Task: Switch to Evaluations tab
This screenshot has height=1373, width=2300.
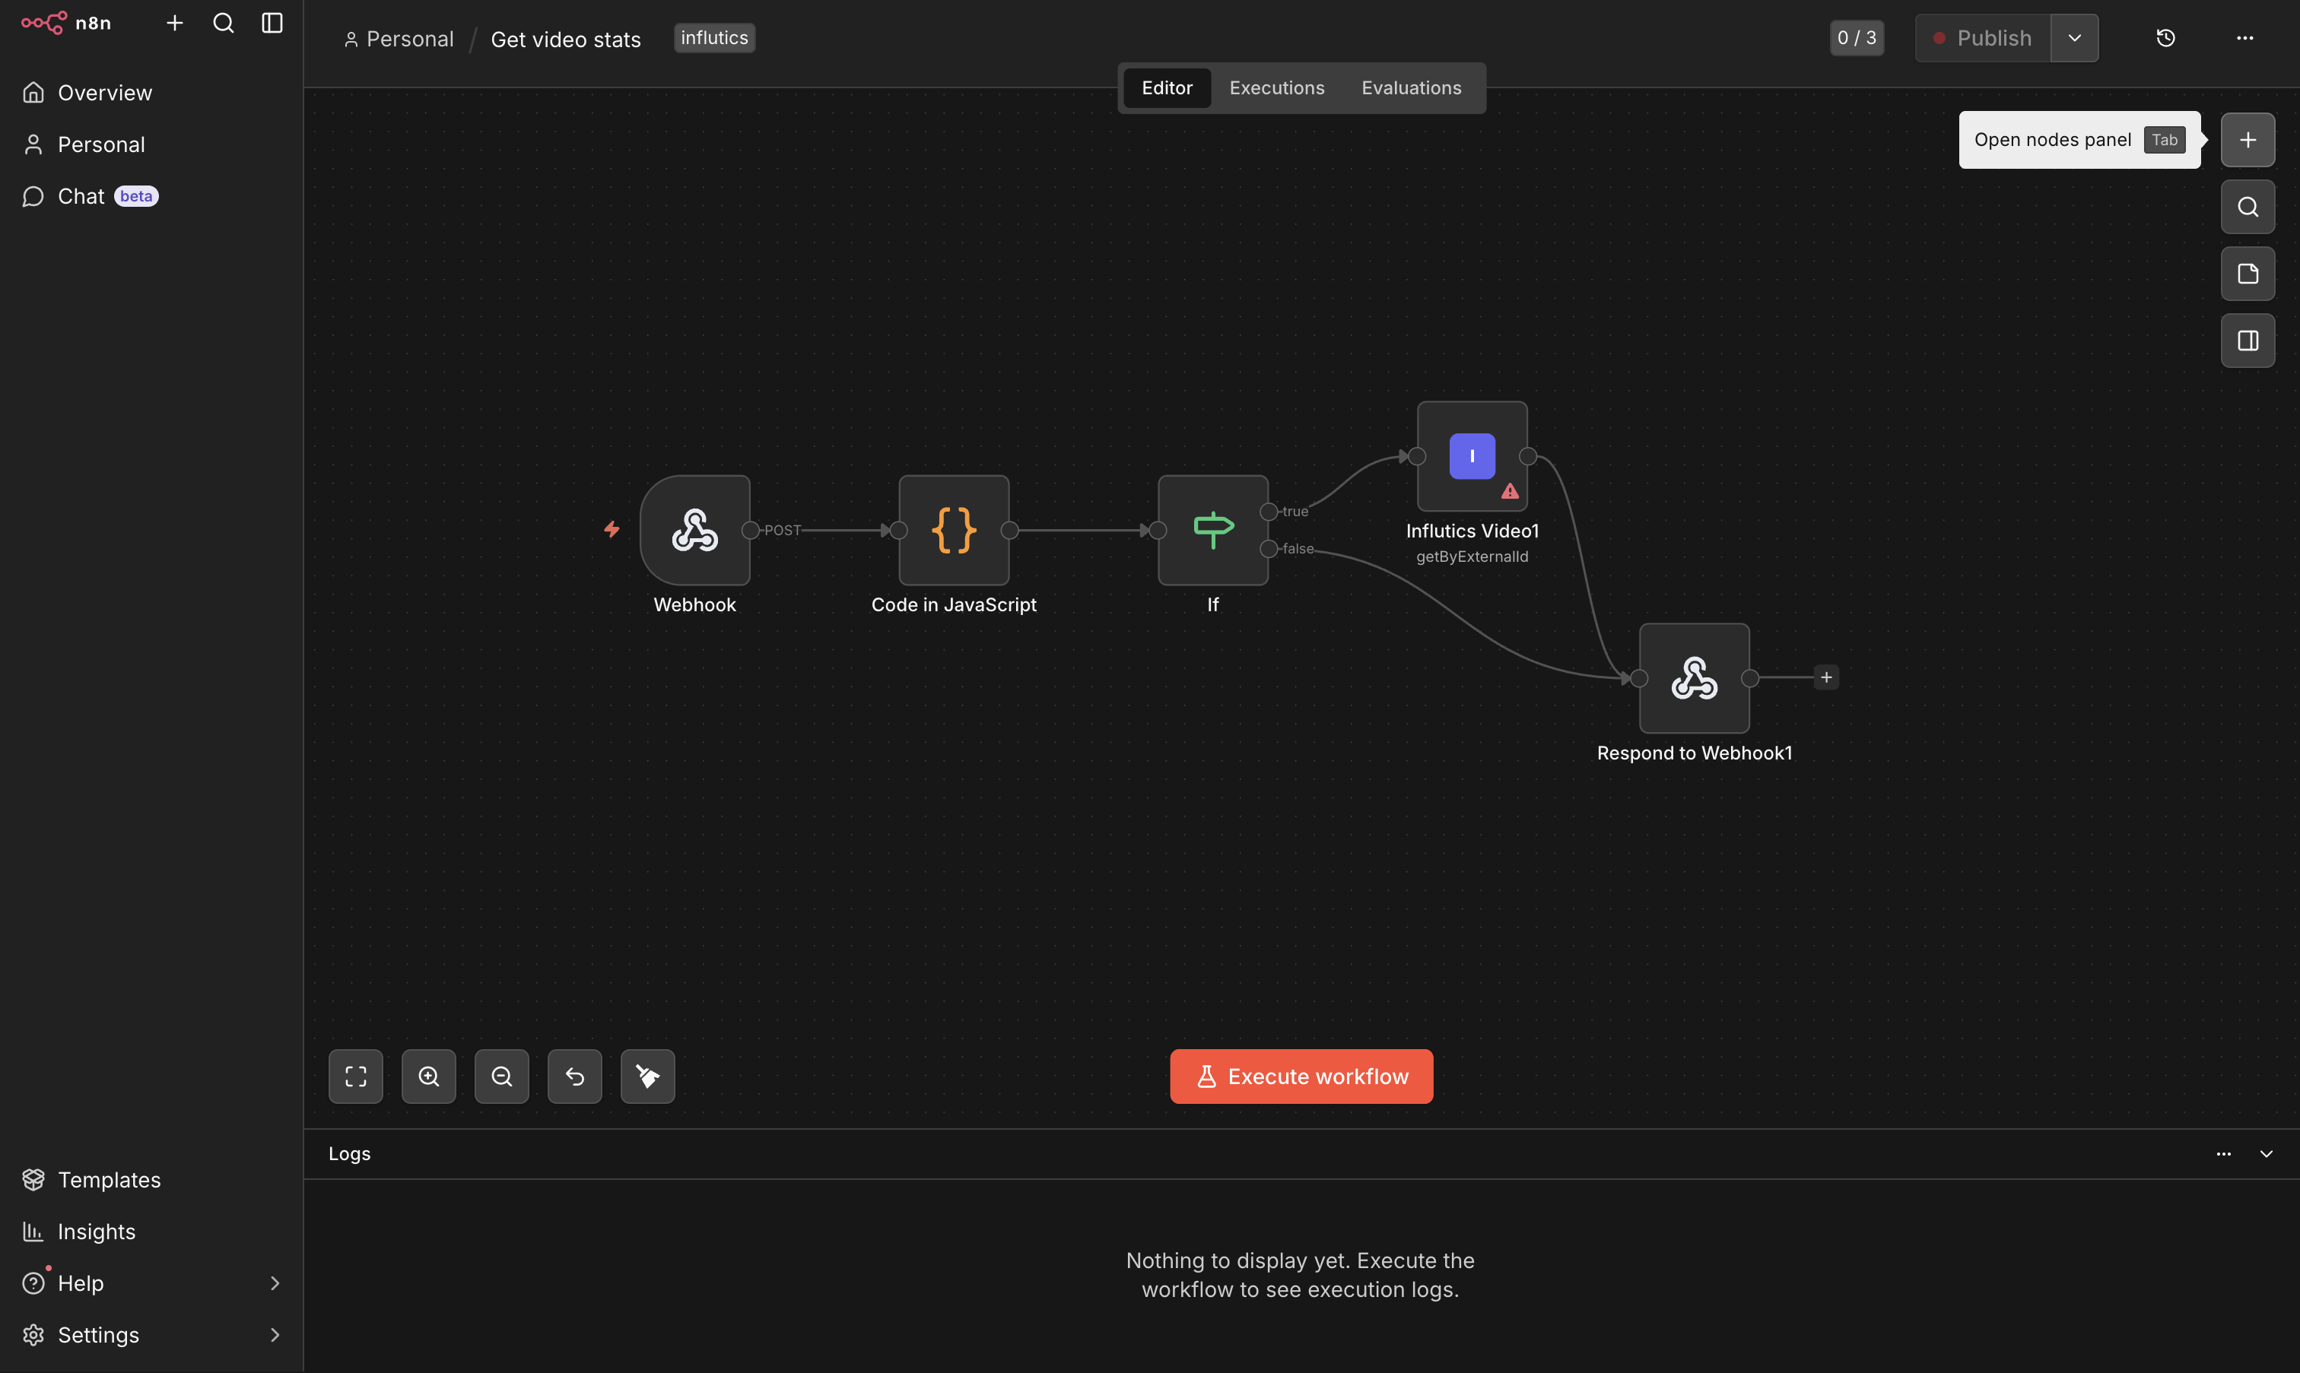Action: click(x=1411, y=88)
